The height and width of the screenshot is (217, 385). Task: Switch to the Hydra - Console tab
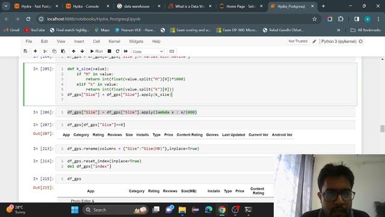click(x=85, y=7)
